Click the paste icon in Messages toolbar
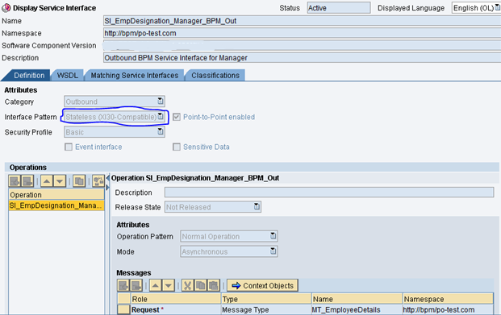The image size is (501, 315). coord(214,285)
